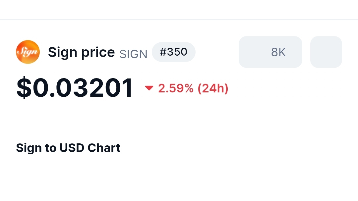Click the "Sign to USD Chart" heading
The width and height of the screenshot is (358, 201).
68,148
